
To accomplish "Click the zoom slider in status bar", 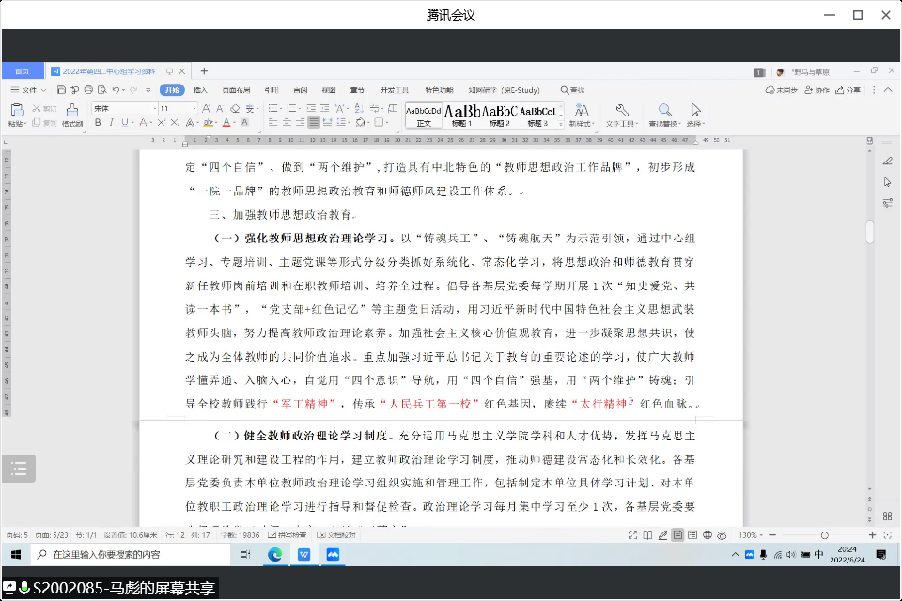I will point(824,535).
